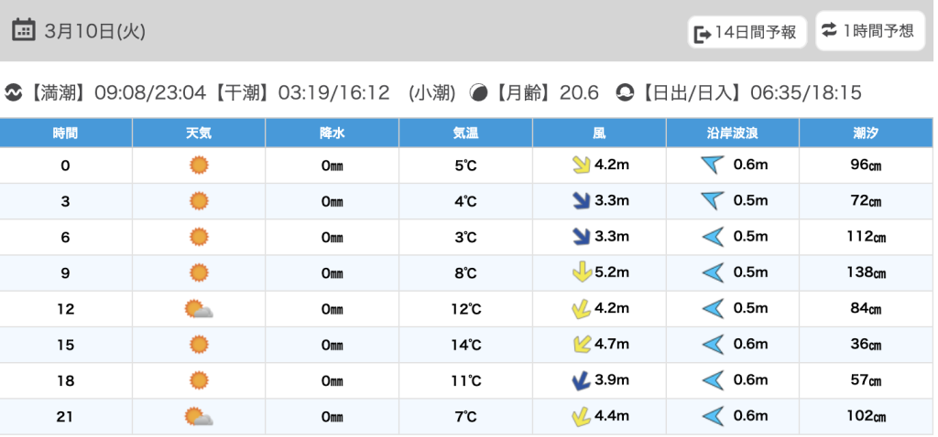Click the moon phase icon before 月齢

pos(478,92)
